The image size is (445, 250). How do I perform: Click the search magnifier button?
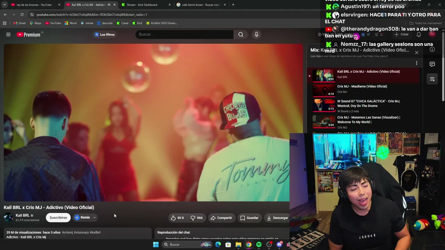pos(241,34)
